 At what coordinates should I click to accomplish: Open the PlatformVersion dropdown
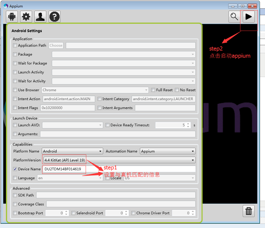119,160
